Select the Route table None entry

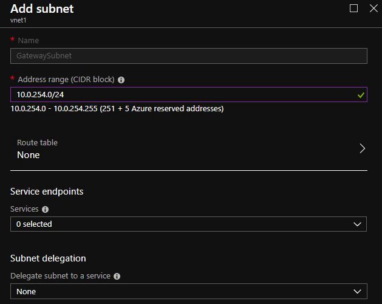click(29, 155)
